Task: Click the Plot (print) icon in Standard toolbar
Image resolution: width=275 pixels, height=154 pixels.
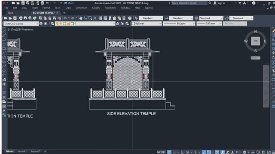Action: click(x=21, y=18)
